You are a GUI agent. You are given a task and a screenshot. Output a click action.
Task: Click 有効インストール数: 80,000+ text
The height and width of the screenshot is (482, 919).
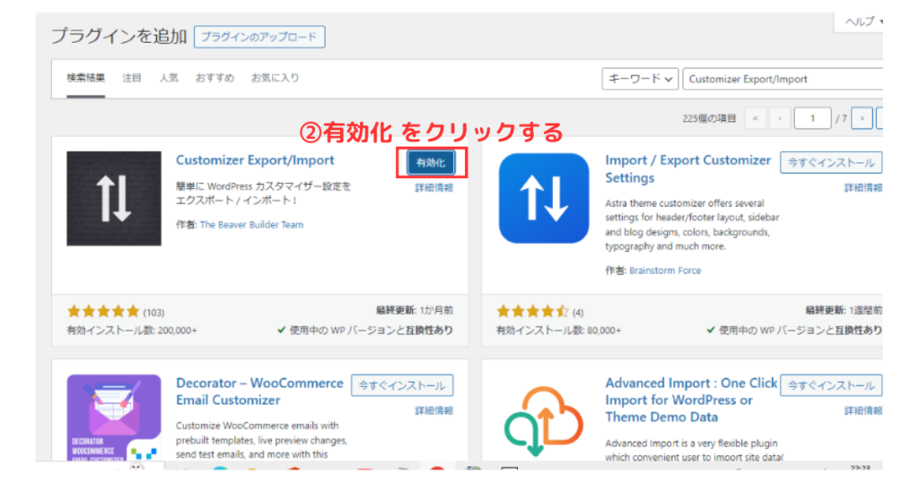(558, 331)
